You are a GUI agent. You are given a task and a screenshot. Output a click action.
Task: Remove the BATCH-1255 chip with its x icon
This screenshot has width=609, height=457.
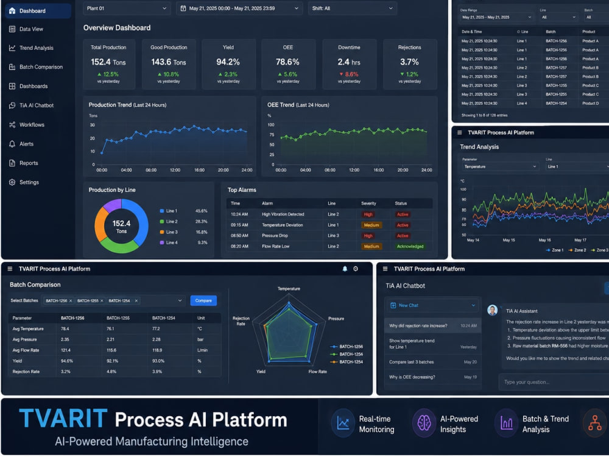[x=102, y=301]
